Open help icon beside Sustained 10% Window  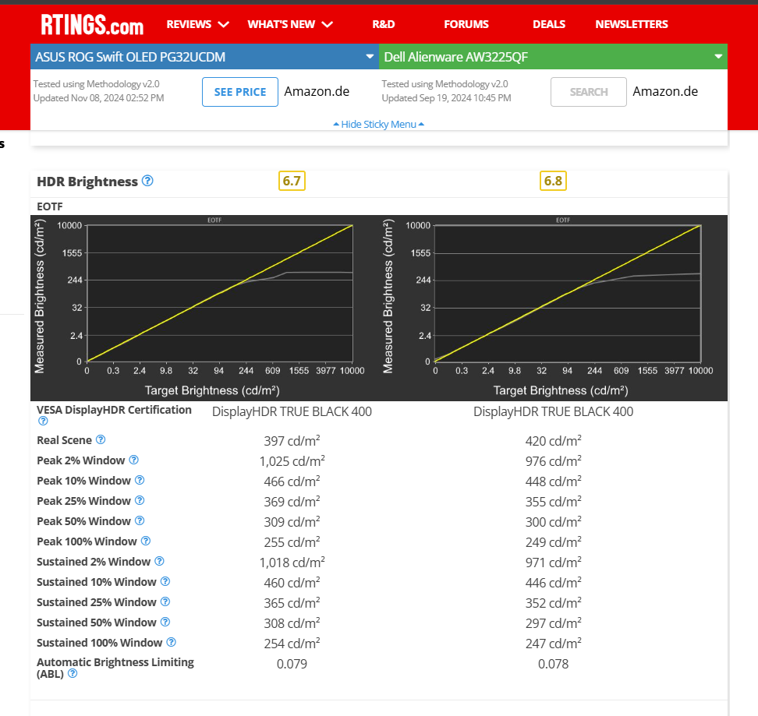pyautogui.click(x=165, y=582)
